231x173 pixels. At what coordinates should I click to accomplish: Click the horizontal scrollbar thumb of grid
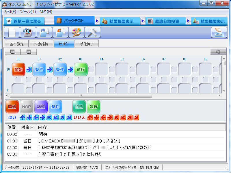click(x=81, y=96)
